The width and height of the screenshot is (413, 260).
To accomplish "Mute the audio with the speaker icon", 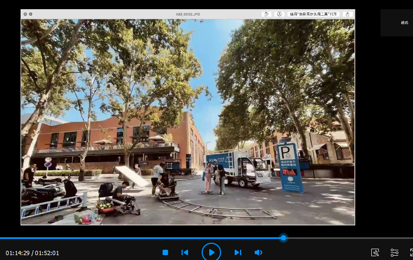I will click(x=259, y=252).
